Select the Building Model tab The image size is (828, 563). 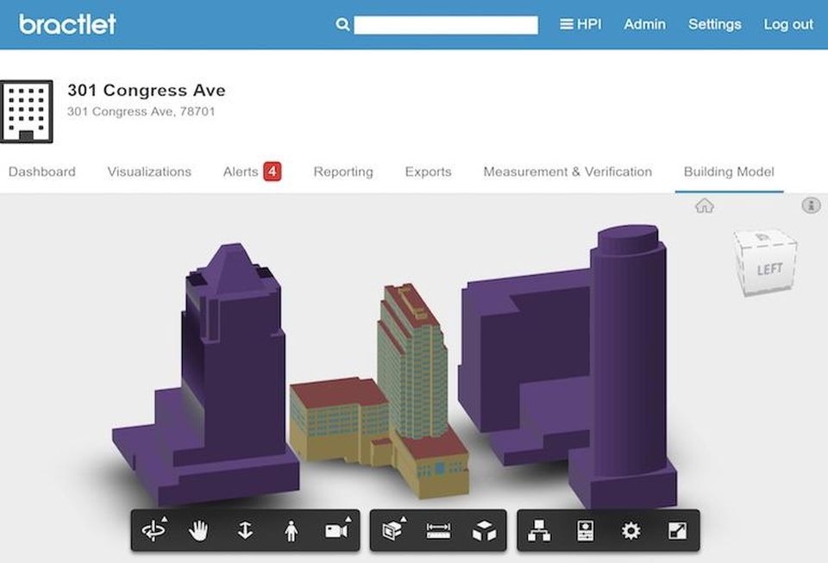[729, 172]
